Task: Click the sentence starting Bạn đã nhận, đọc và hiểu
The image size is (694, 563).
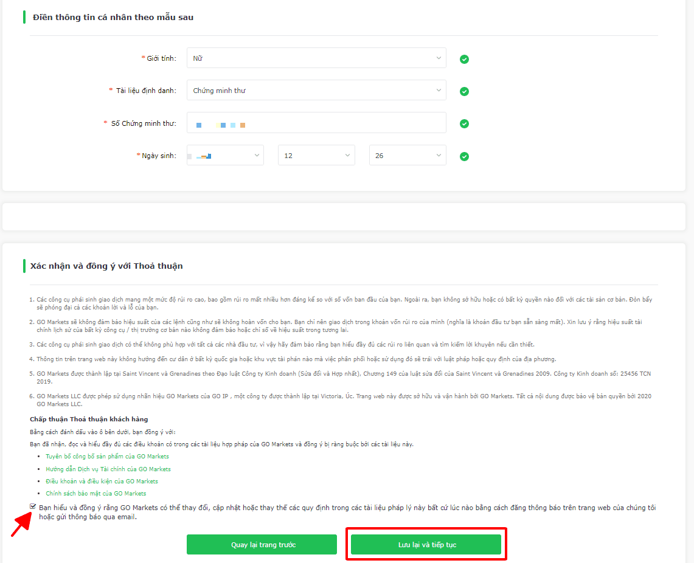Action: pos(222,444)
